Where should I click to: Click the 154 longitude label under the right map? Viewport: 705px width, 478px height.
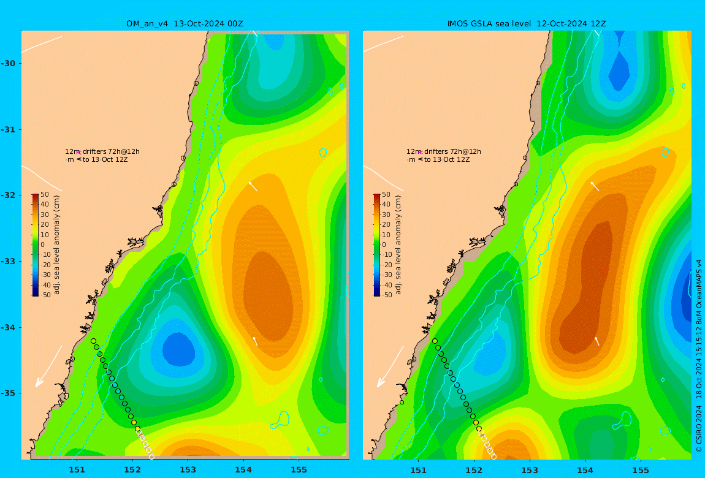tap(585, 470)
